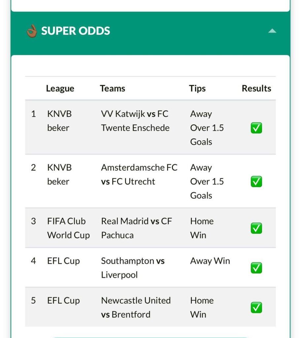Viewport: 301px width, 338px height.
Task: Click green checkmark for Newcastle United match
Action: pos(256,307)
